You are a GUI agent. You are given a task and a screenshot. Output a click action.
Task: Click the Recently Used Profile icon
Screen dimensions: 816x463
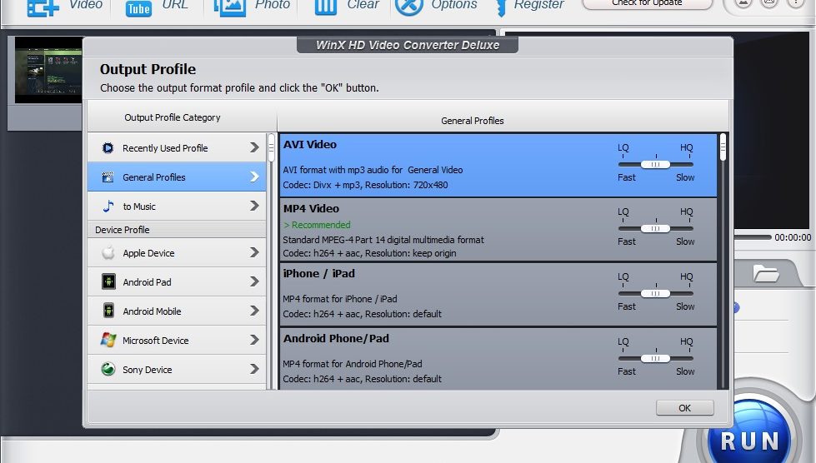pyautogui.click(x=108, y=148)
